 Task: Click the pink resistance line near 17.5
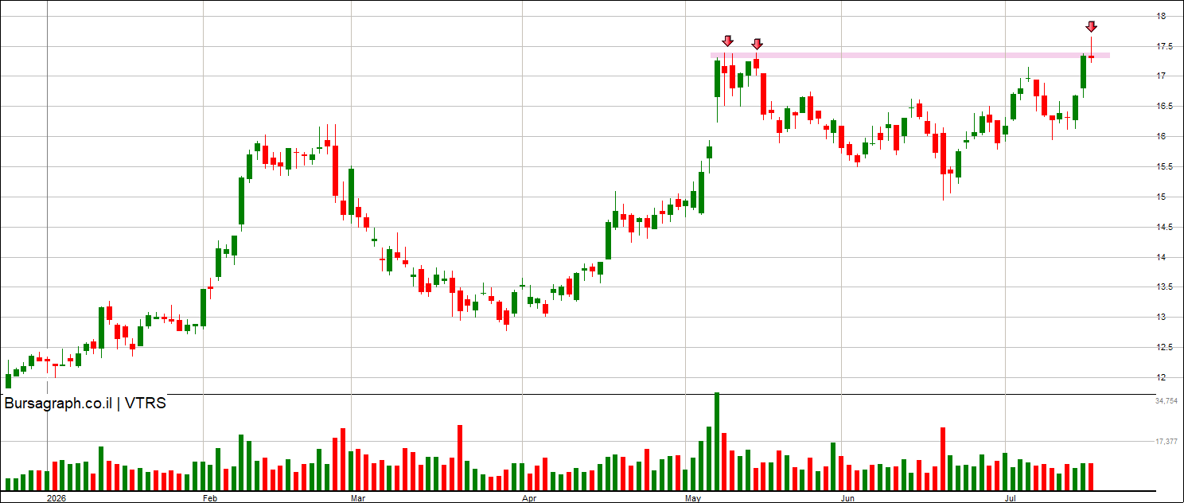point(910,55)
